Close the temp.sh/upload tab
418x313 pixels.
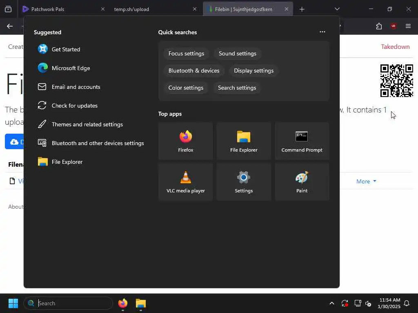pos(195,9)
